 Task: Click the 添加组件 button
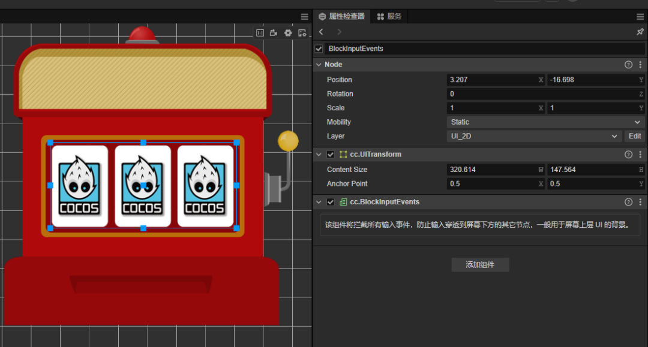(x=480, y=265)
